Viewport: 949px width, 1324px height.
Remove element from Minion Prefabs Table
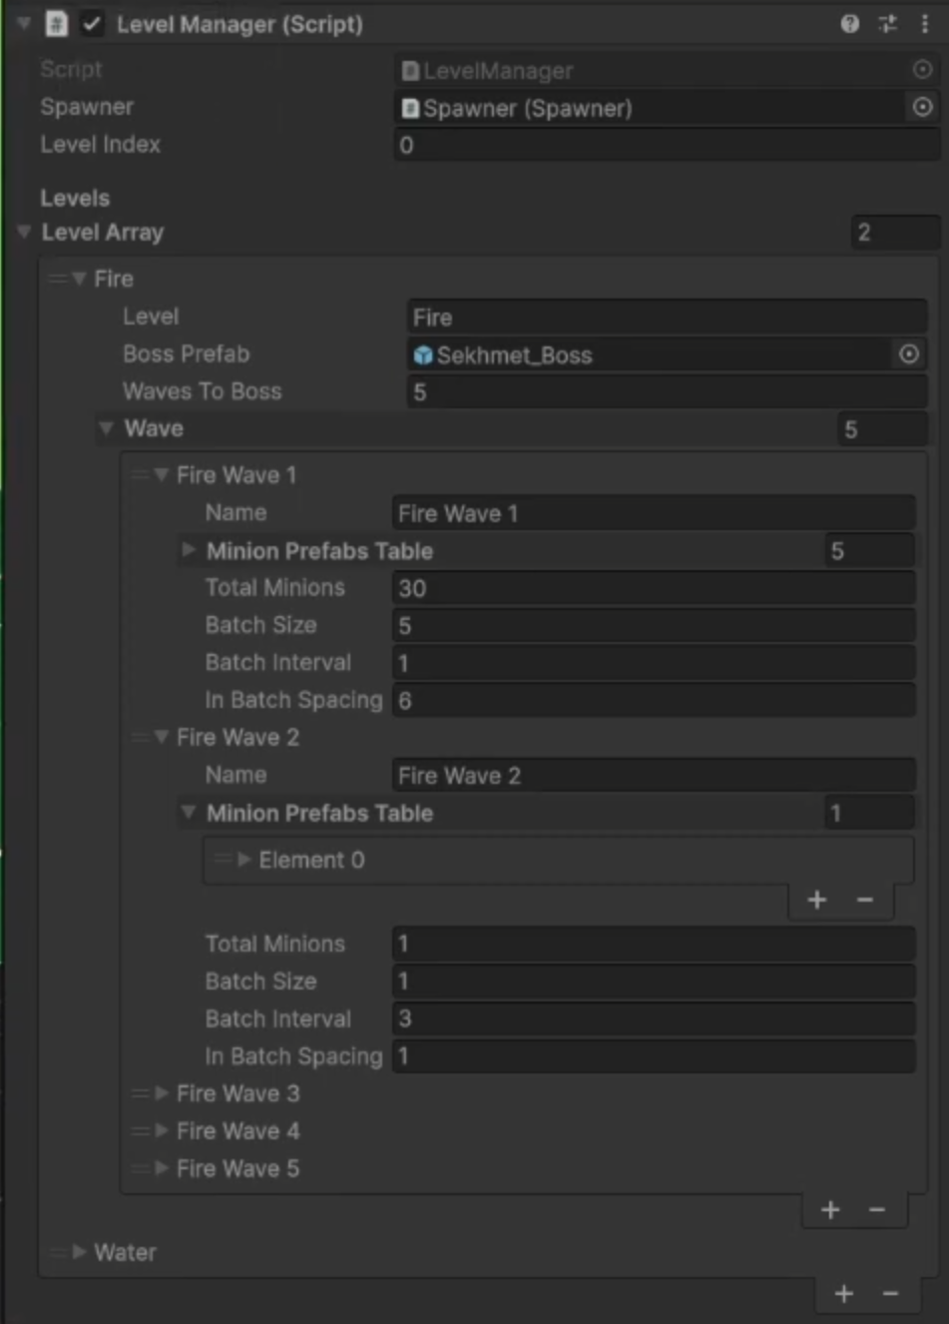point(865,901)
